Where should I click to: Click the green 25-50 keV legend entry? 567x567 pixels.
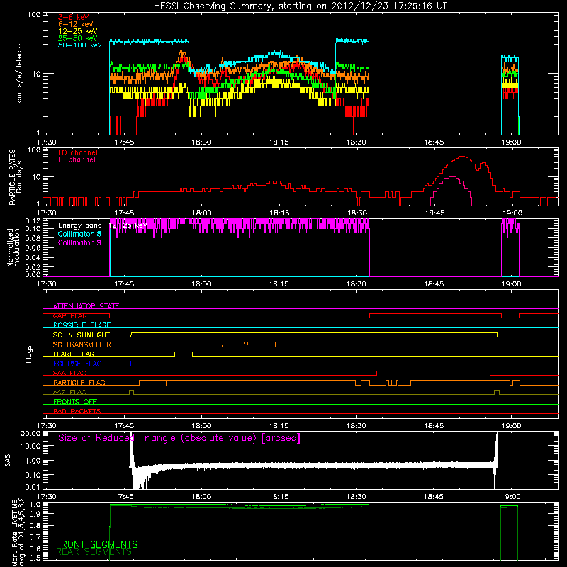78,38
